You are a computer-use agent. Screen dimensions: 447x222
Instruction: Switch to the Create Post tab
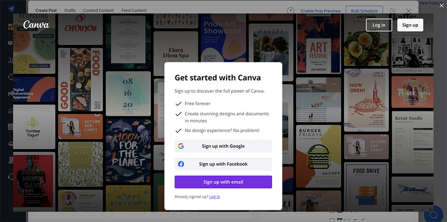pos(46,10)
